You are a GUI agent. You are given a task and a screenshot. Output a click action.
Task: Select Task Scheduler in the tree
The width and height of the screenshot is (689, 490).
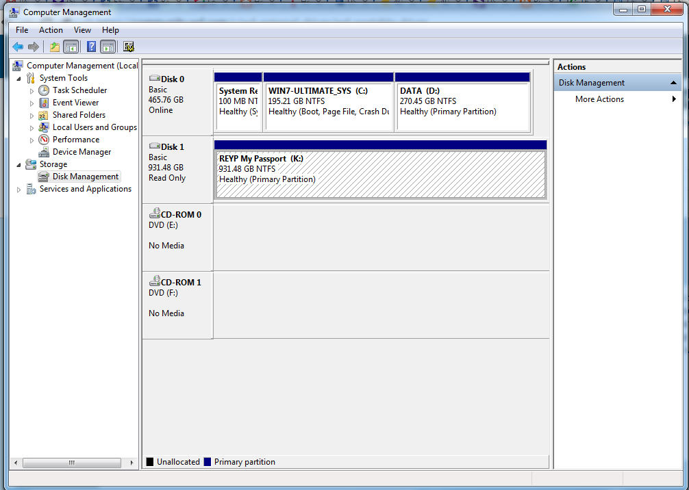79,90
